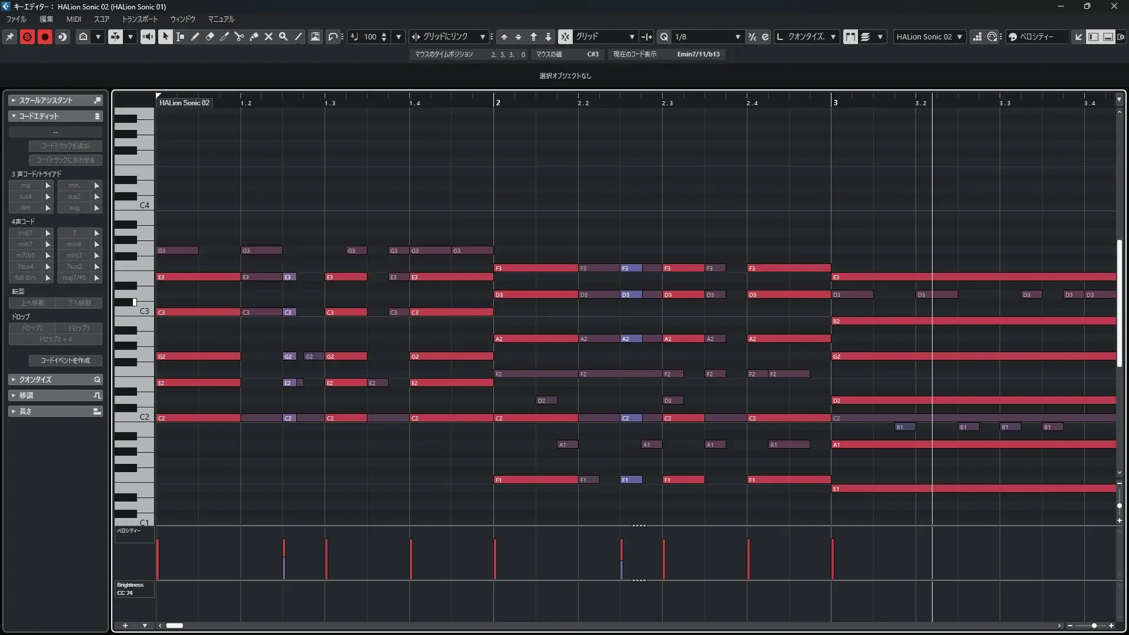Select the Zoom magnifier tool
Image resolution: width=1129 pixels, height=635 pixels.
point(283,36)
